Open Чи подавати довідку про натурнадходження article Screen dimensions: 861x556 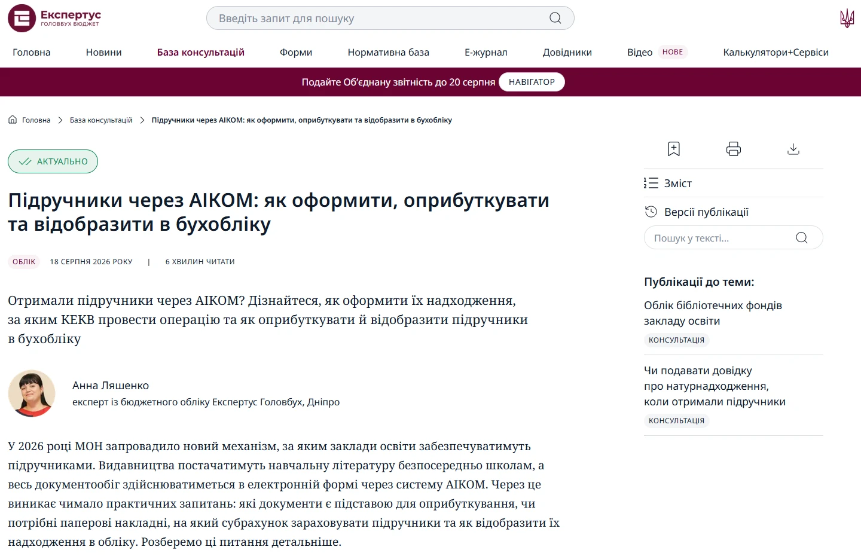(x=715, y=386)
